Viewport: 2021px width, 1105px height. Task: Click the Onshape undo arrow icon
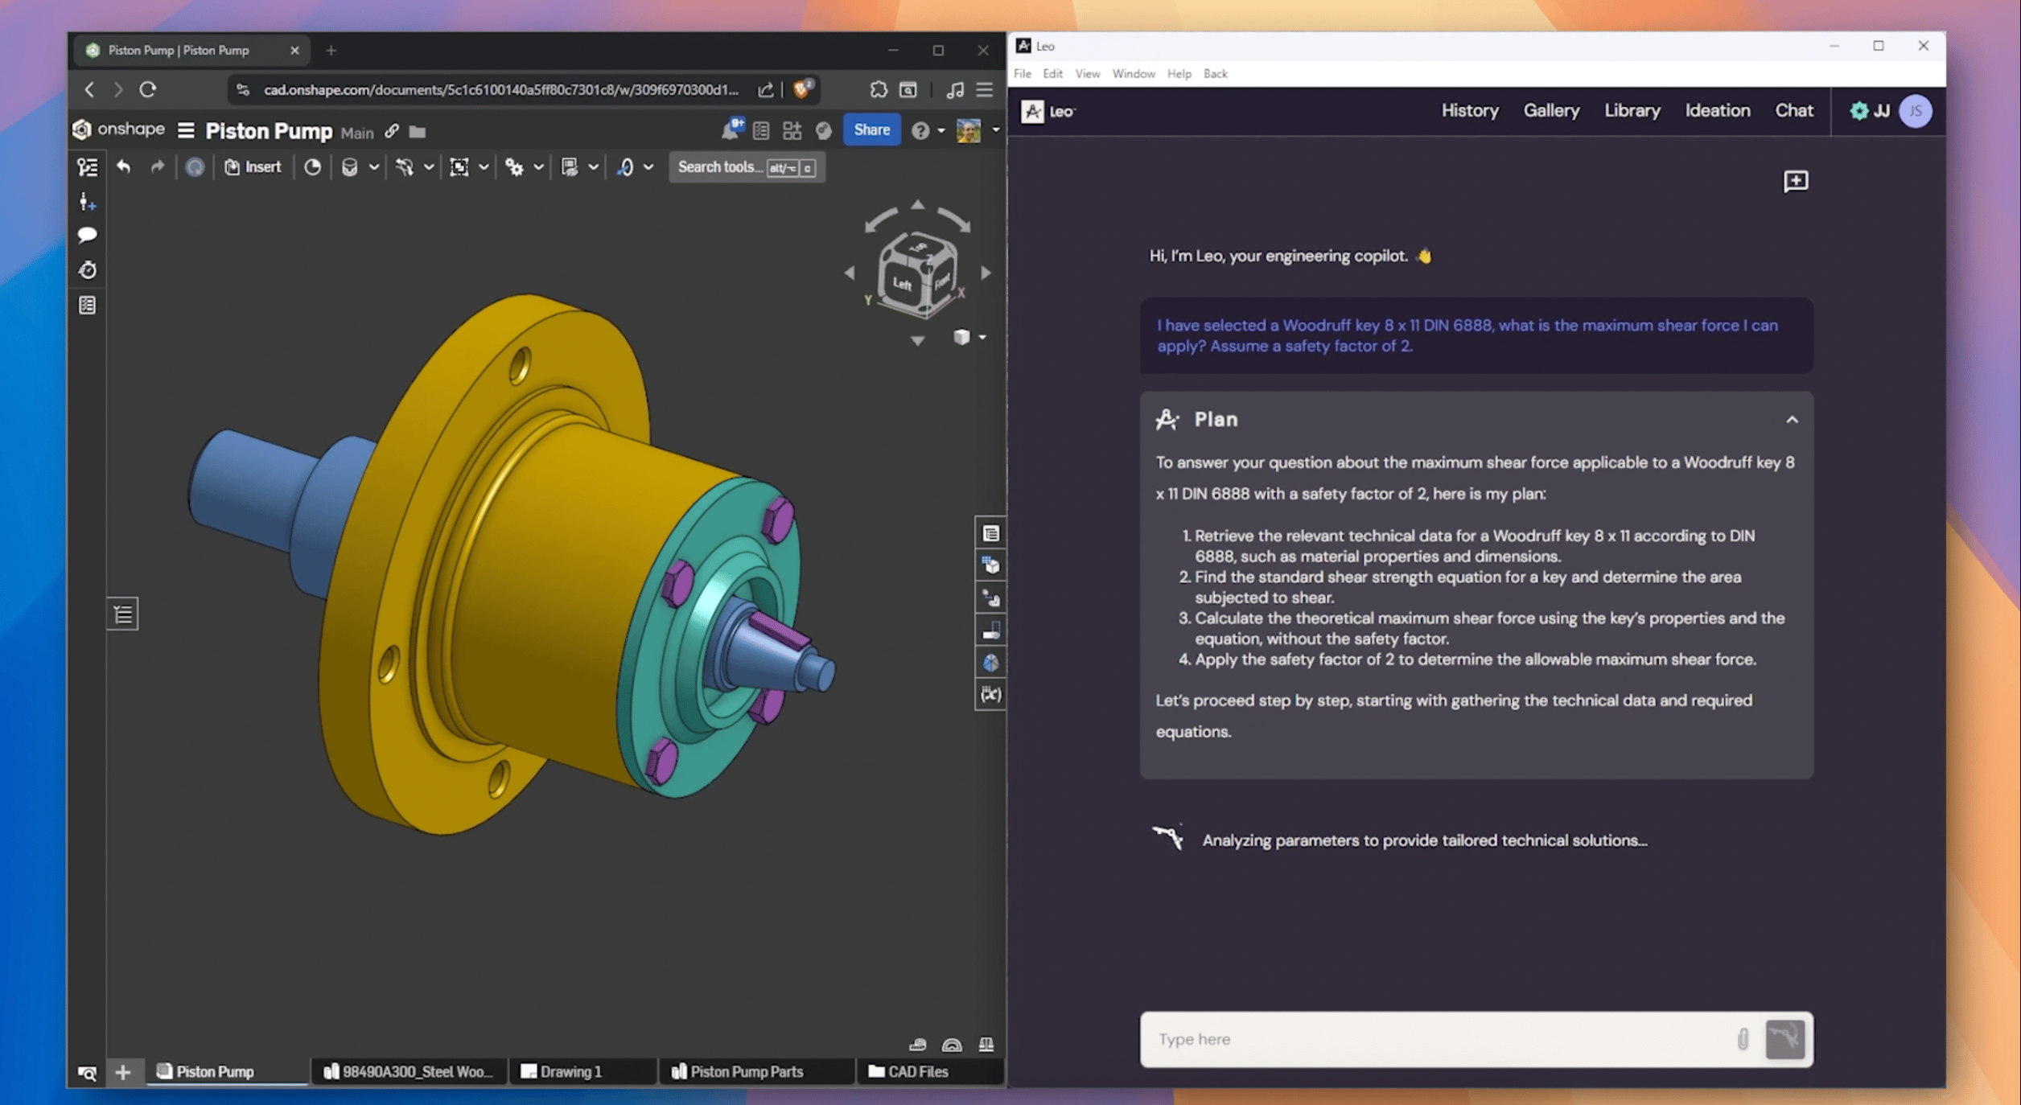click(x=123, y=166)
